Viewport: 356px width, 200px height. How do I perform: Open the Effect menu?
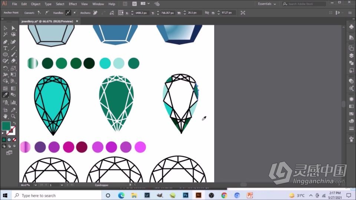point(73,4)
